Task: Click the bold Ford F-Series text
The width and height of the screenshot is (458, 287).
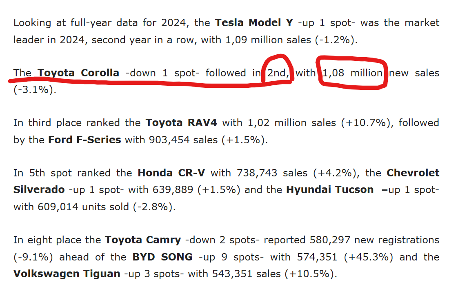Action: point(84,140)
